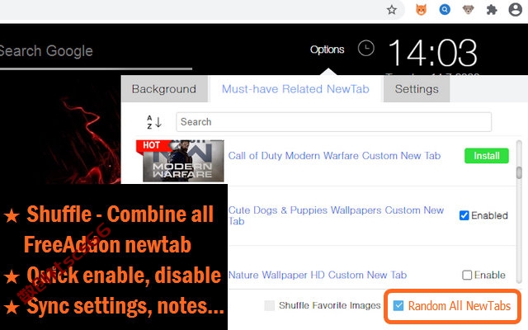Screen dimensions: 528x330
Task: Toggle Shuffle Favorite Images checkbox
Action: [x=270, y=305]
